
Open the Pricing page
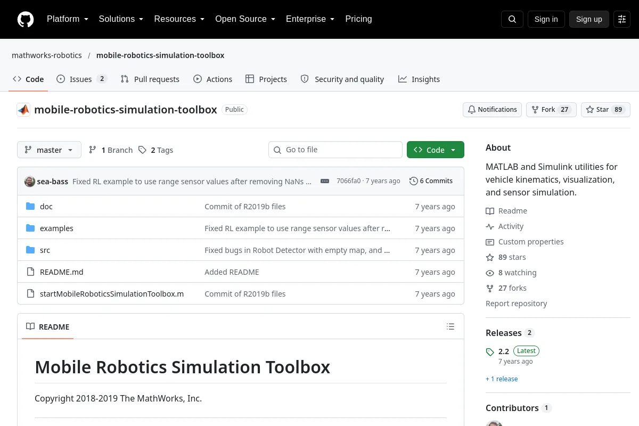coord(358,19)
